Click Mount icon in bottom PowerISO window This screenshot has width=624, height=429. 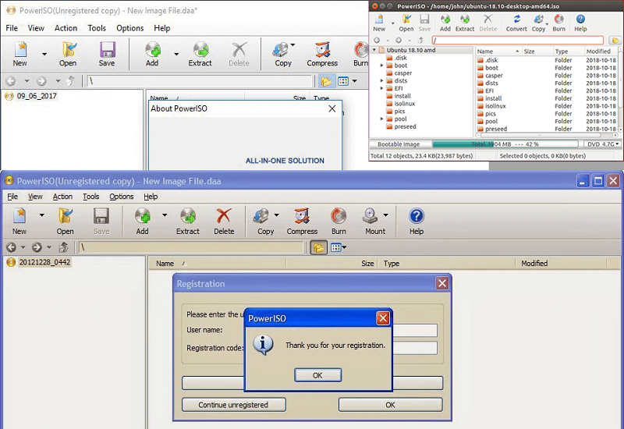click(x=371, y=217)
